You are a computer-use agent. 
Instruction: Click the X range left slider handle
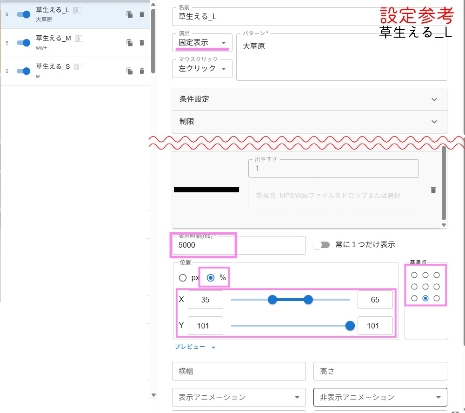point(272,300)
